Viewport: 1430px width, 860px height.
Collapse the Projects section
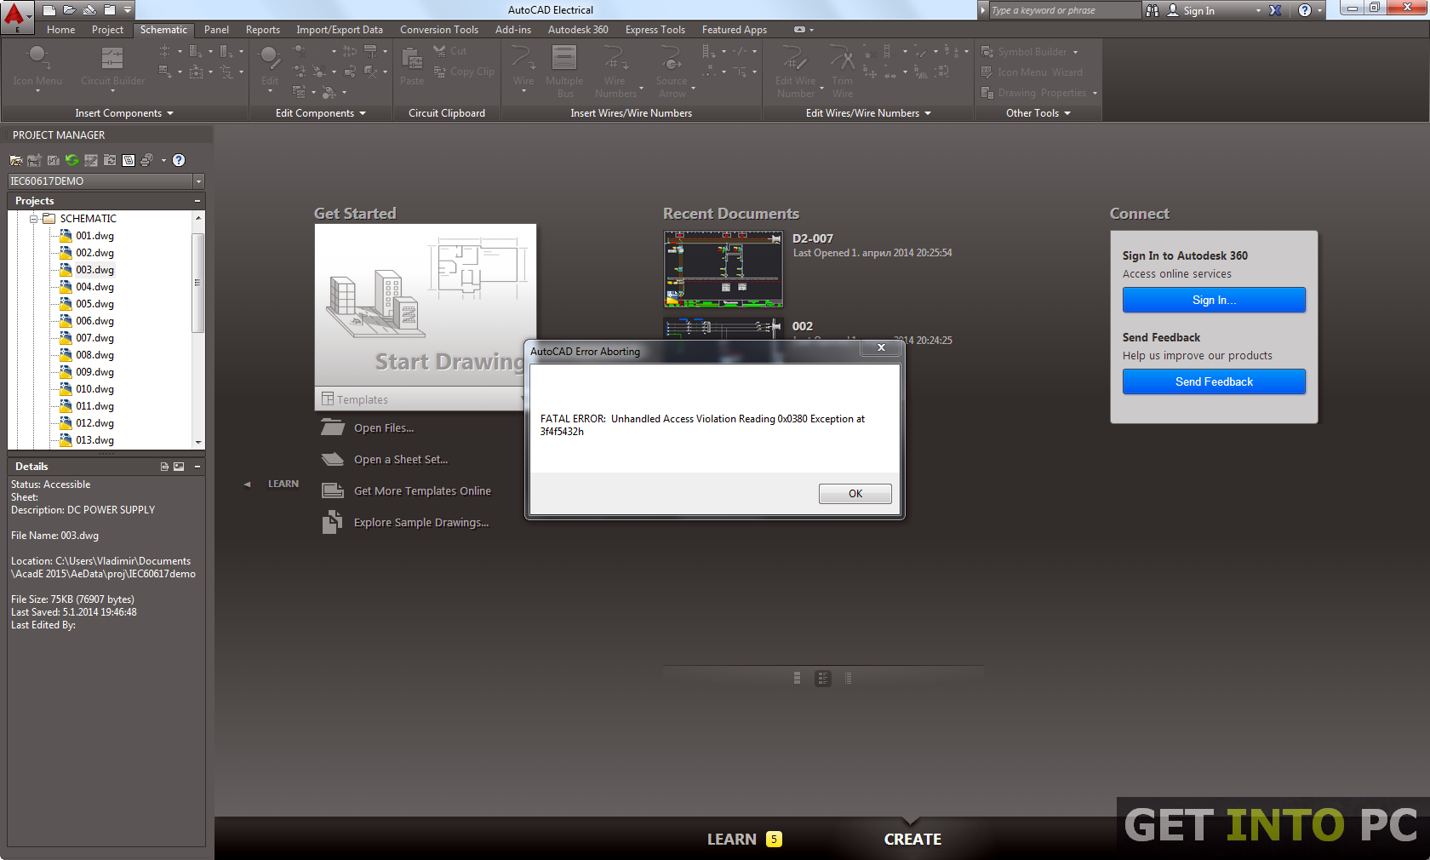coord(197,201)
